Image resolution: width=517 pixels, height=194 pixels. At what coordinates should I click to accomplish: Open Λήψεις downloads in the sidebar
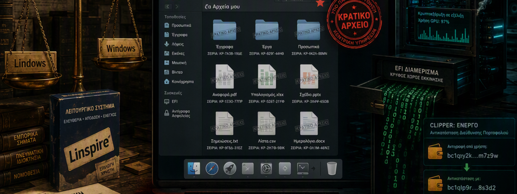coord(174,44)
